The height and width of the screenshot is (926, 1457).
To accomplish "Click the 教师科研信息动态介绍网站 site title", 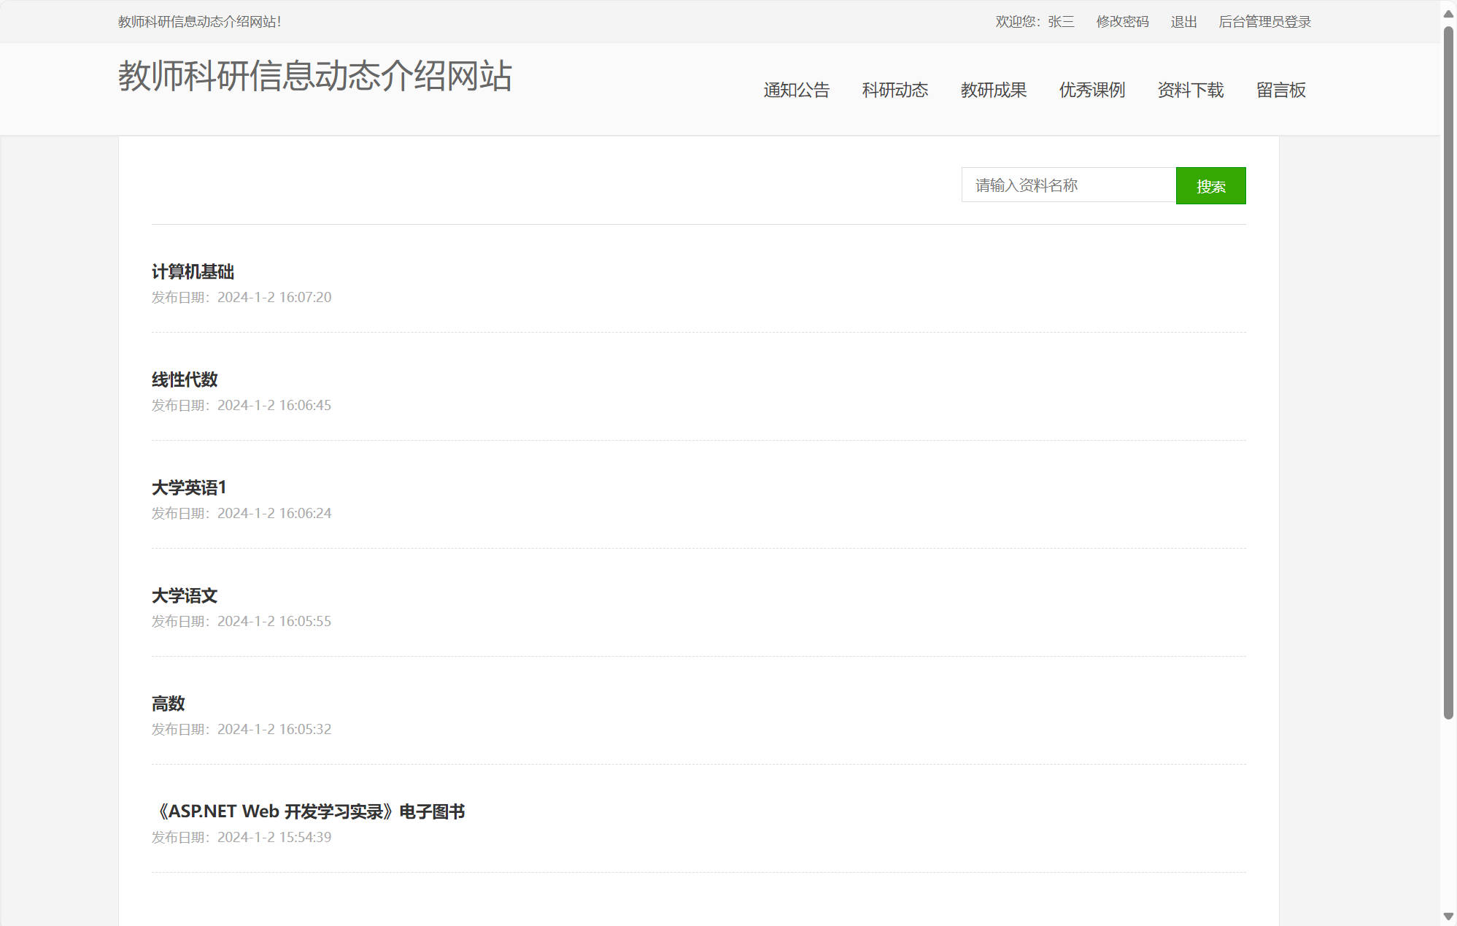I will click(315, 76).
